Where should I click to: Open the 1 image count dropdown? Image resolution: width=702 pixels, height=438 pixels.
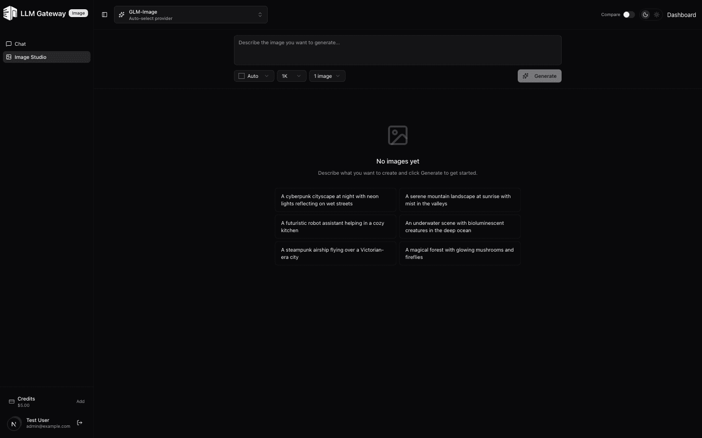tap(327, 76)
